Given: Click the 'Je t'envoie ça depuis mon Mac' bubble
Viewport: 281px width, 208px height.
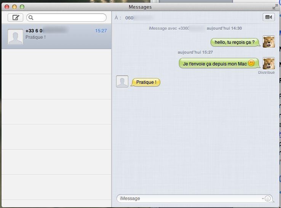Looking at the screenshot, I should 219,63.
